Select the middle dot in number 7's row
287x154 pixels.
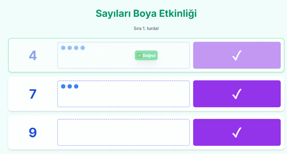coord(70,86)
